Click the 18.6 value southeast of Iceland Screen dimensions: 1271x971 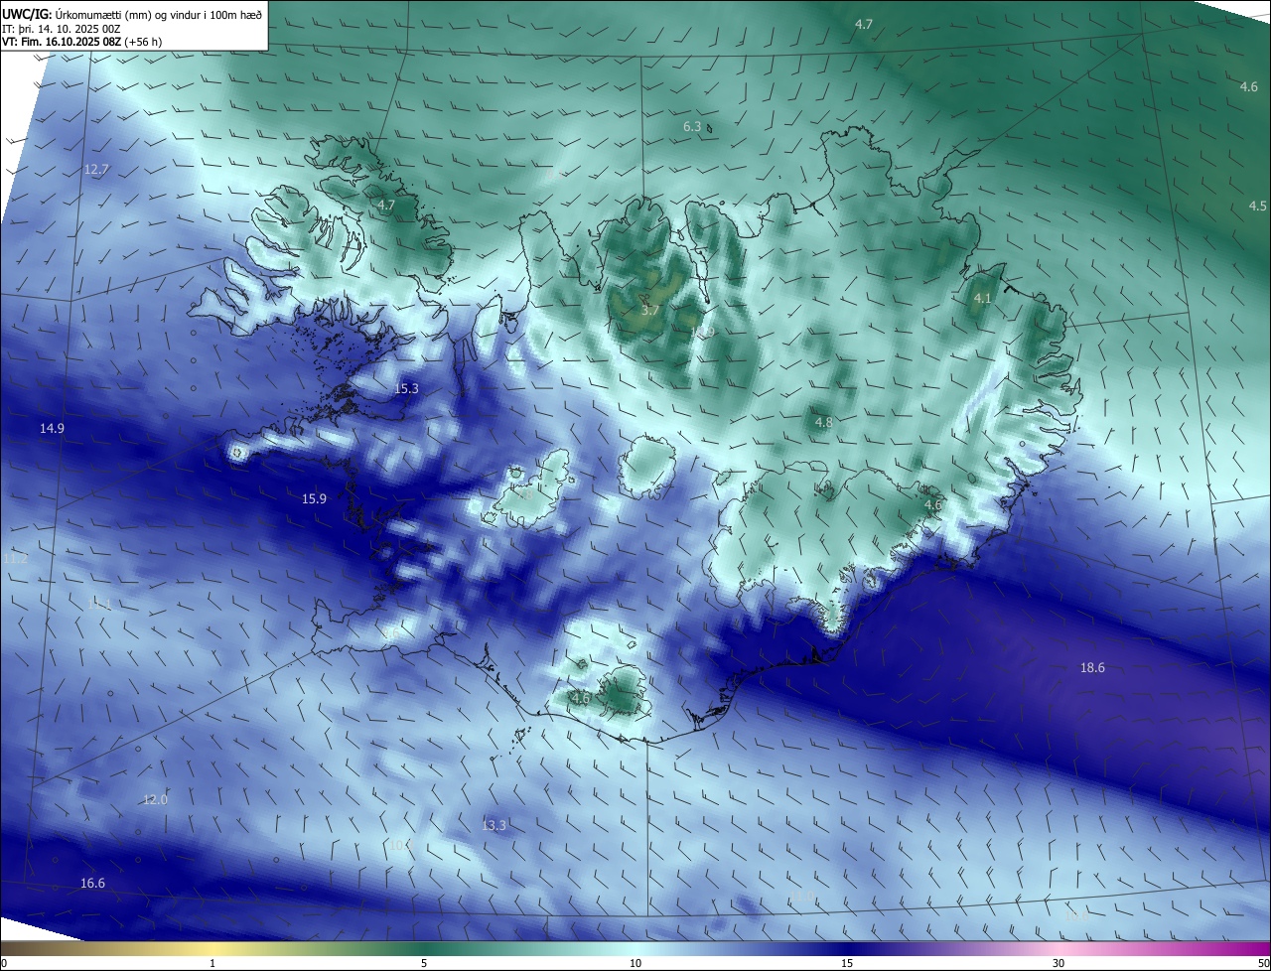click(x=1092, y=667)
